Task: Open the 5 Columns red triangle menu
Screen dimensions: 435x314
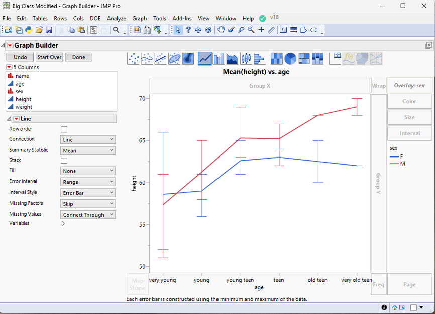Action: coord(9,67)
